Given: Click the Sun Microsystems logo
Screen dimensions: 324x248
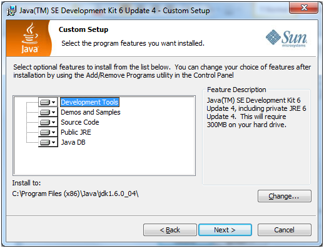Looking at the screenshot, I should click(286, 38).
